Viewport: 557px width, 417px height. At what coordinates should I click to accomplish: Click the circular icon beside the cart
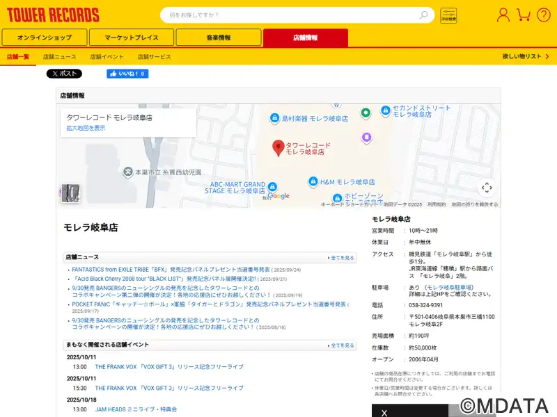(543, 15)
